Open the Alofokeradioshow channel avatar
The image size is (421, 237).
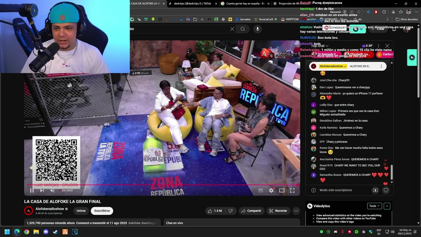tap(29, 211)
